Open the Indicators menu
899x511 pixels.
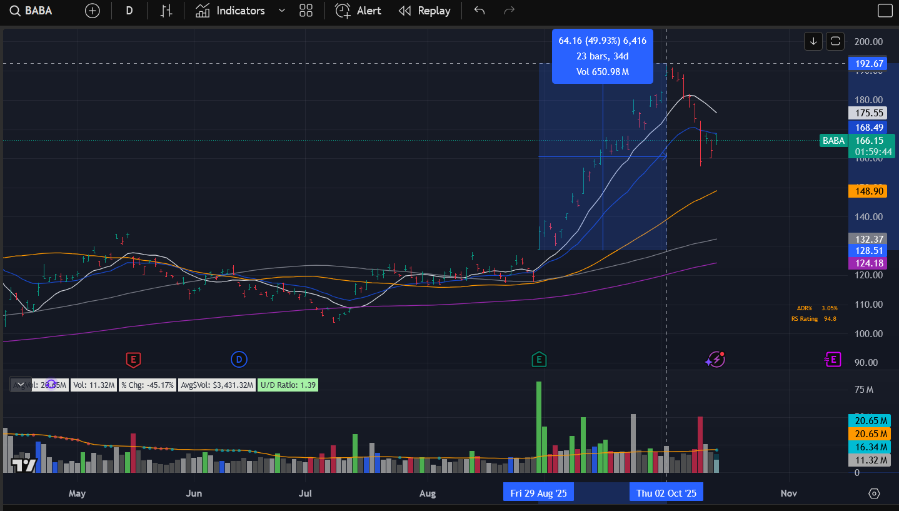pos(230,11)
